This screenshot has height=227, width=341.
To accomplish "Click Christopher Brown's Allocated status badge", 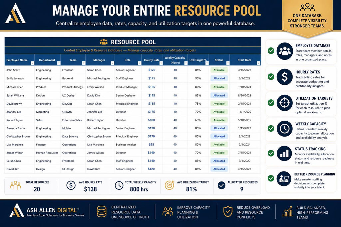I will pyautogui.click(x=219, y=136).
